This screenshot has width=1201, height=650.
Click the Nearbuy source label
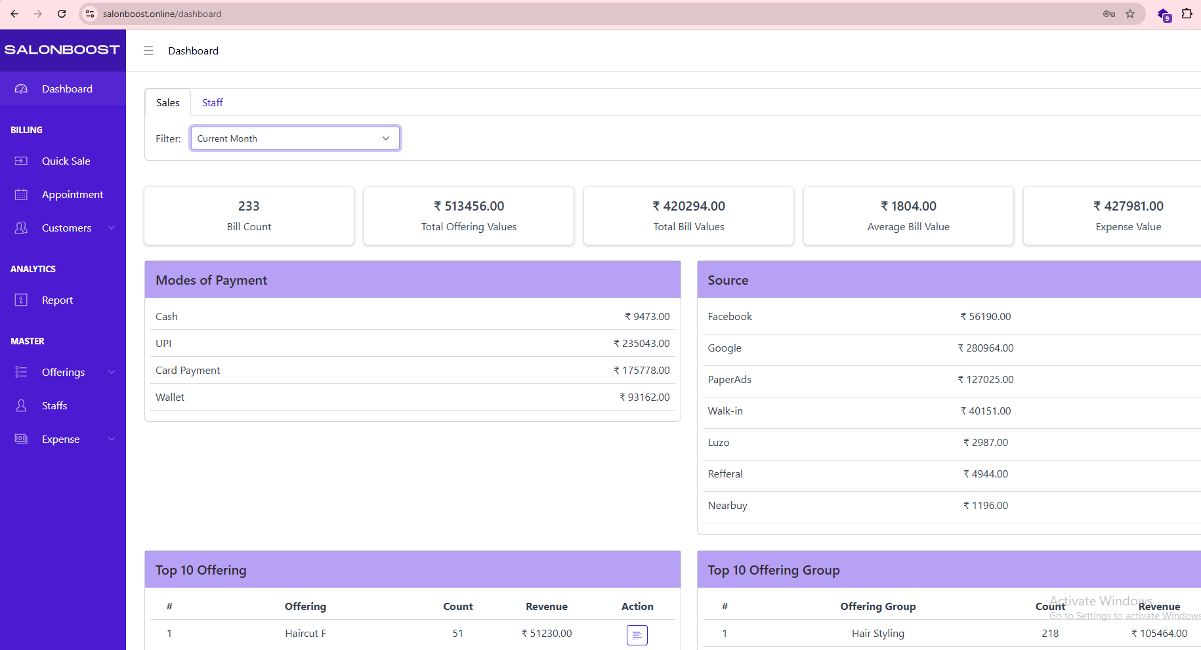pyautogui.click(x=727, y=505)
